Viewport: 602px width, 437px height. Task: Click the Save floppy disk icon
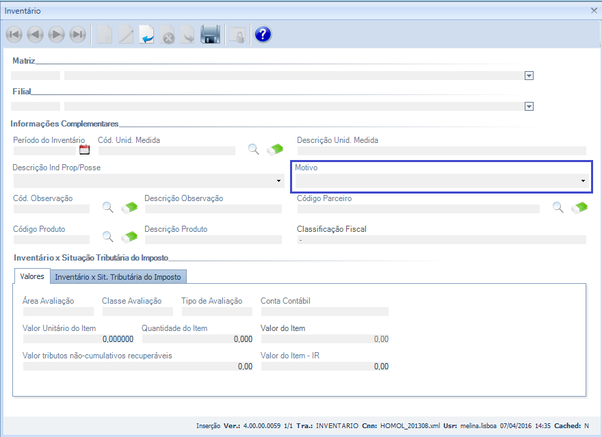coord(210,34)
